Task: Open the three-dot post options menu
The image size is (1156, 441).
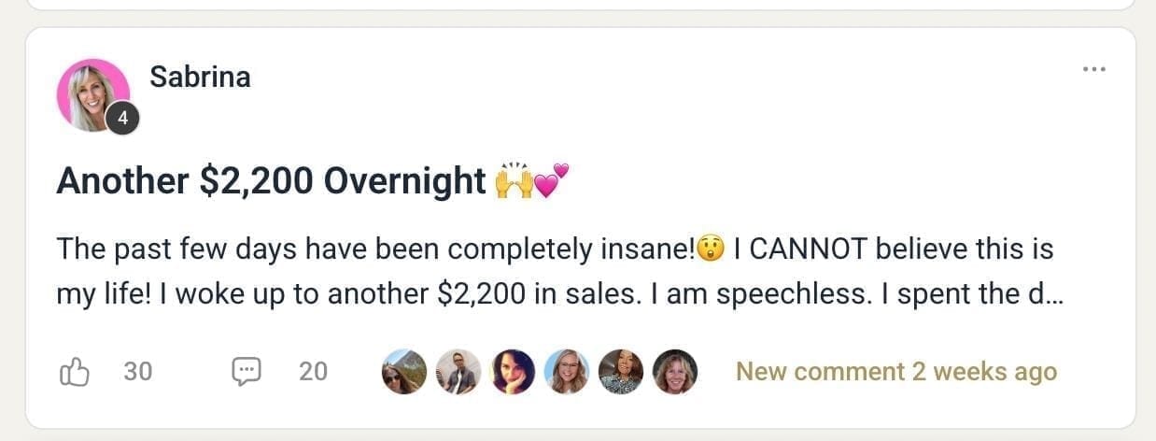Action: [1093, 69]
